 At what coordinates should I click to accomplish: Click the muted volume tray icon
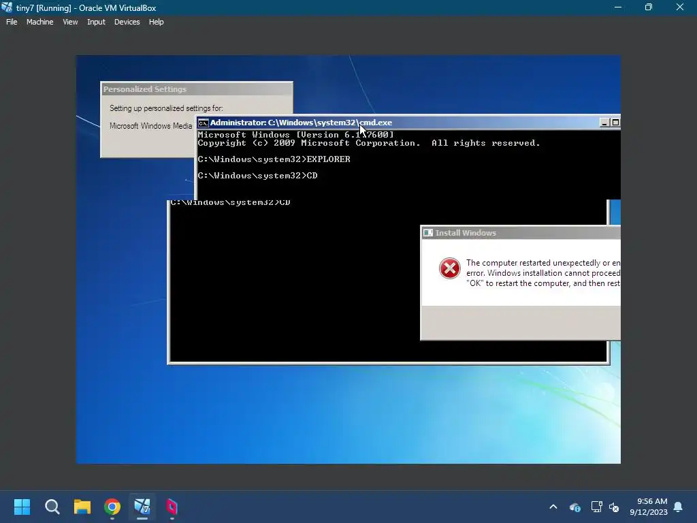click(614, 507)
